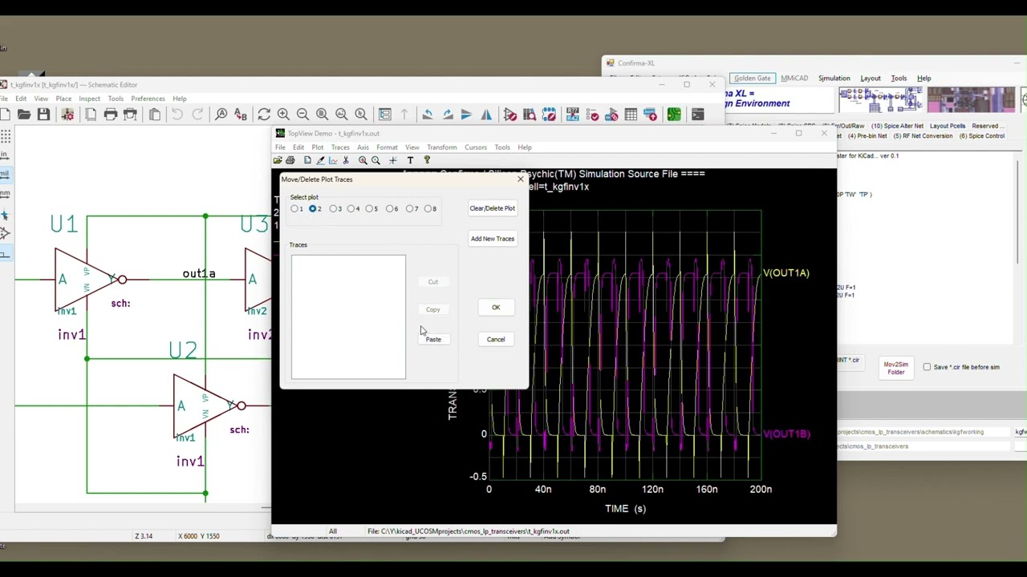Open scripting console icon
Image resolution: width=1027 pixels, height=577 pixels.
point(697,115)
